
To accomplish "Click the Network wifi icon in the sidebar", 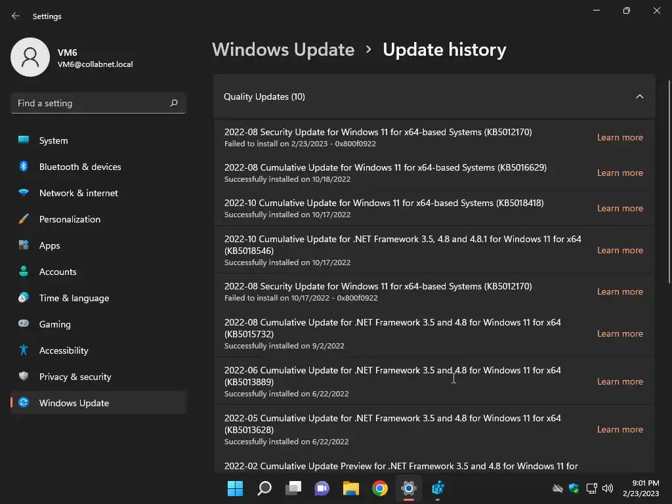I will [x=24, y=192].
